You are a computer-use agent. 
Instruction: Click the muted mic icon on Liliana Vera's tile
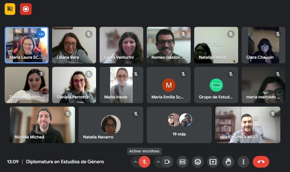89,34
